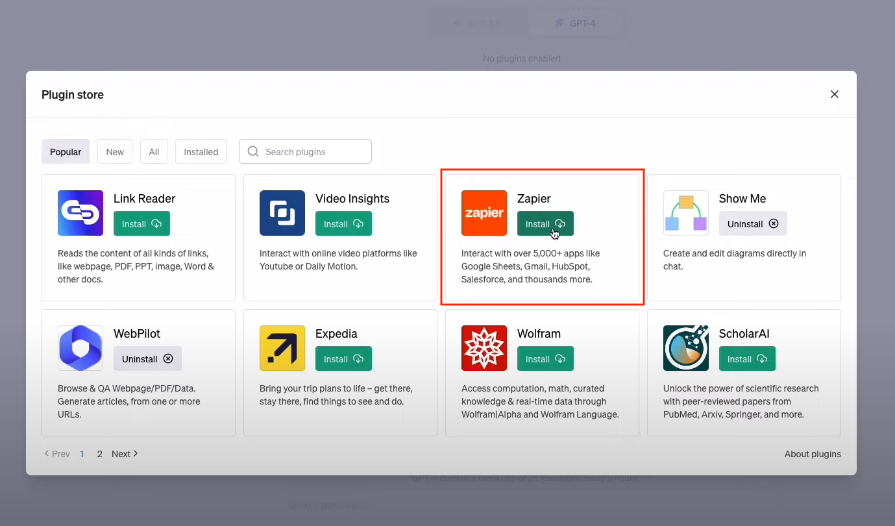The image size is (895, 526).
Task: Install the Expedia plugin
Action: (343, 358)
